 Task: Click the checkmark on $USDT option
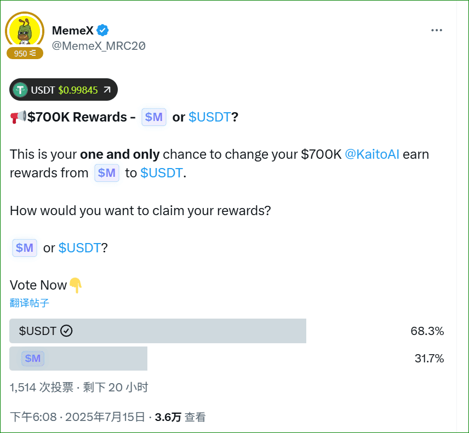pyautogui.click(x=66, y=331)
